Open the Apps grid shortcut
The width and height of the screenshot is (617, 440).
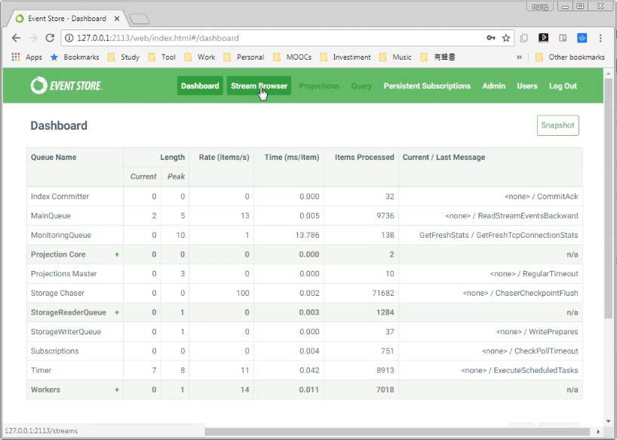26,57
